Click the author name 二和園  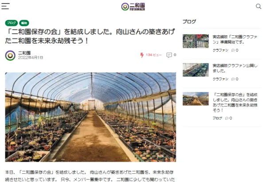pos(24,53)
